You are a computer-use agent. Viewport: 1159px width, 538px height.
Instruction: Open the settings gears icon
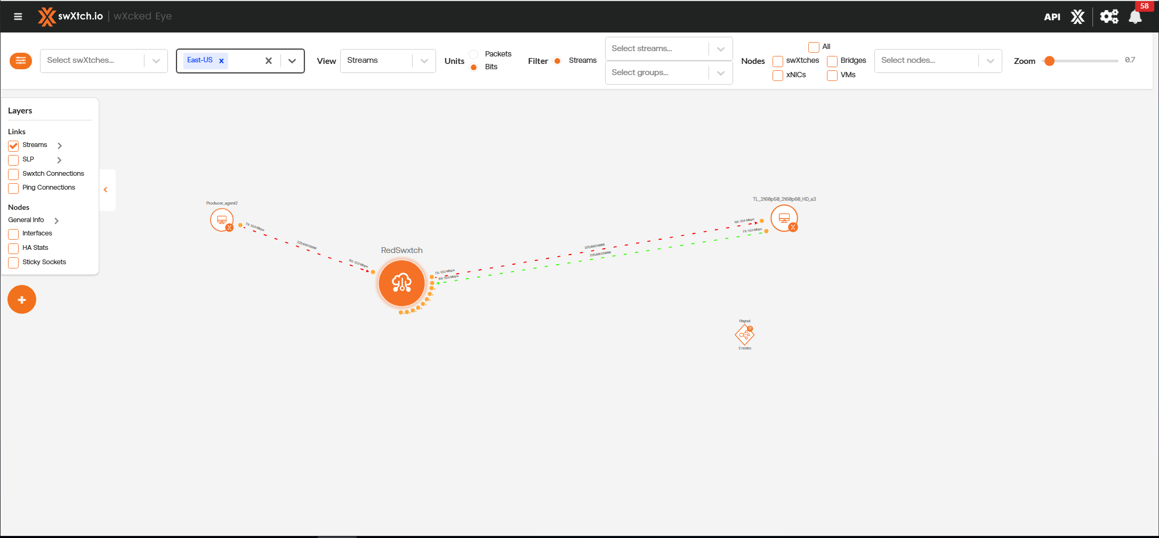(x=1109, y=17)
